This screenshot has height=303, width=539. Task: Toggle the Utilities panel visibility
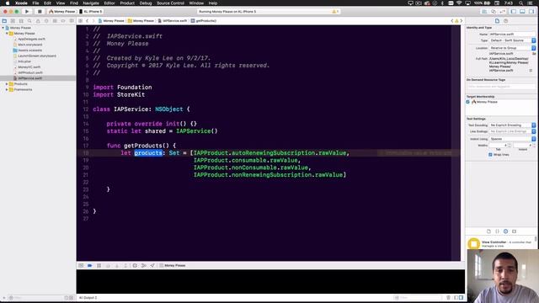[531, 11]
